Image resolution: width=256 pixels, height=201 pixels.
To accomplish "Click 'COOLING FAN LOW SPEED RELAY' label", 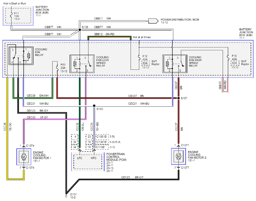I will [x=103, y=61].
